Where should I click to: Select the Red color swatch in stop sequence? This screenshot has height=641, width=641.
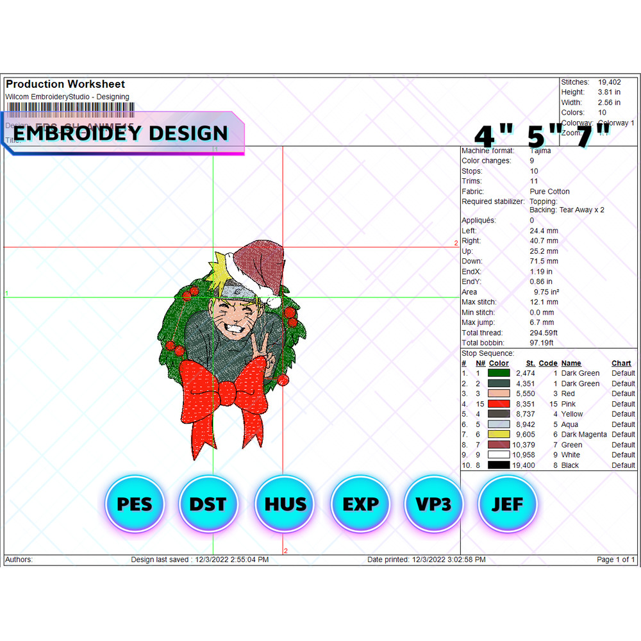[497, 394]
